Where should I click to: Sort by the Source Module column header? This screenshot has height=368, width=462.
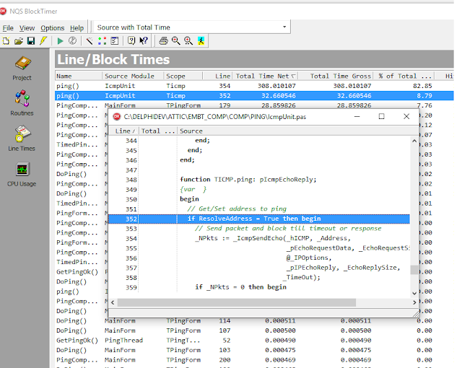click(133, 76)
